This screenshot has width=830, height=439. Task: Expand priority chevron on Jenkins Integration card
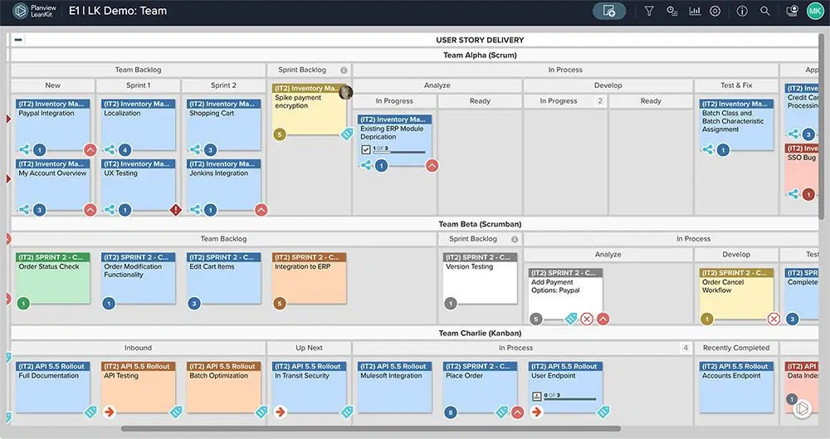pos(261,210)
